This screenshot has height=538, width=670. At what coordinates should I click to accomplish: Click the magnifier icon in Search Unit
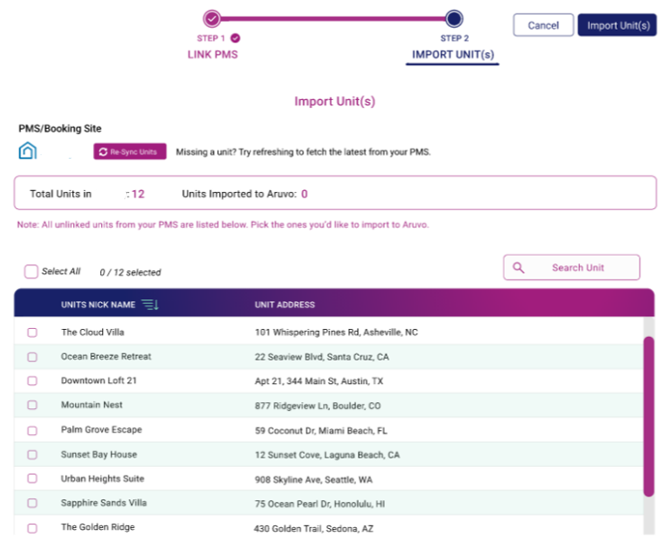pyautogui.click(x=519, y=268)
